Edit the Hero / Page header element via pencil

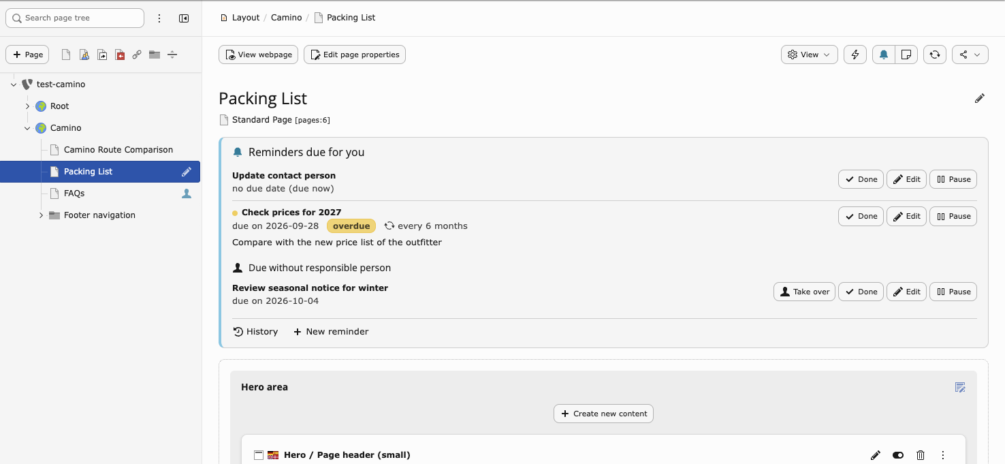click(x=876, y=455)
